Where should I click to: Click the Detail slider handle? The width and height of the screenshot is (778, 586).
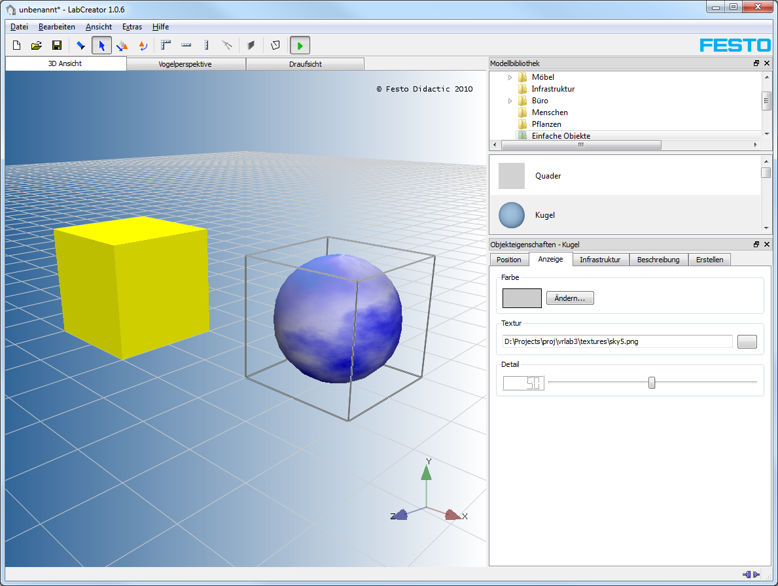[652, 382]
